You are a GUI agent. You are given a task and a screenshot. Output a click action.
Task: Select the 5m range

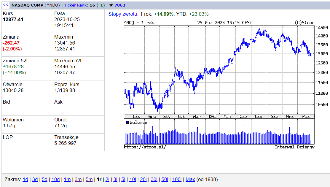pos(89,179)
